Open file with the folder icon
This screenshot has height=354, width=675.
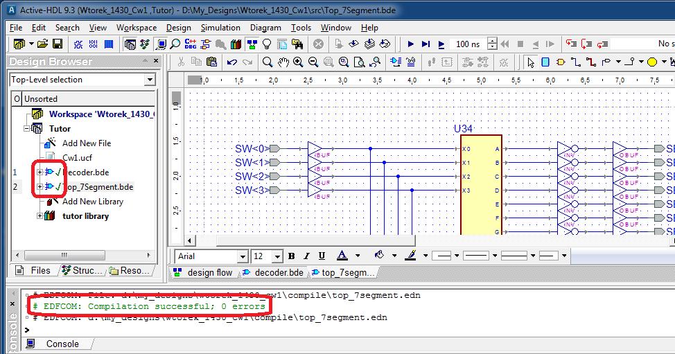pos(42,44)
